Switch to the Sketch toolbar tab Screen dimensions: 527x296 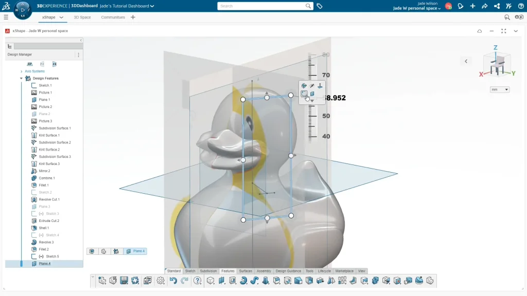(190, 271)
